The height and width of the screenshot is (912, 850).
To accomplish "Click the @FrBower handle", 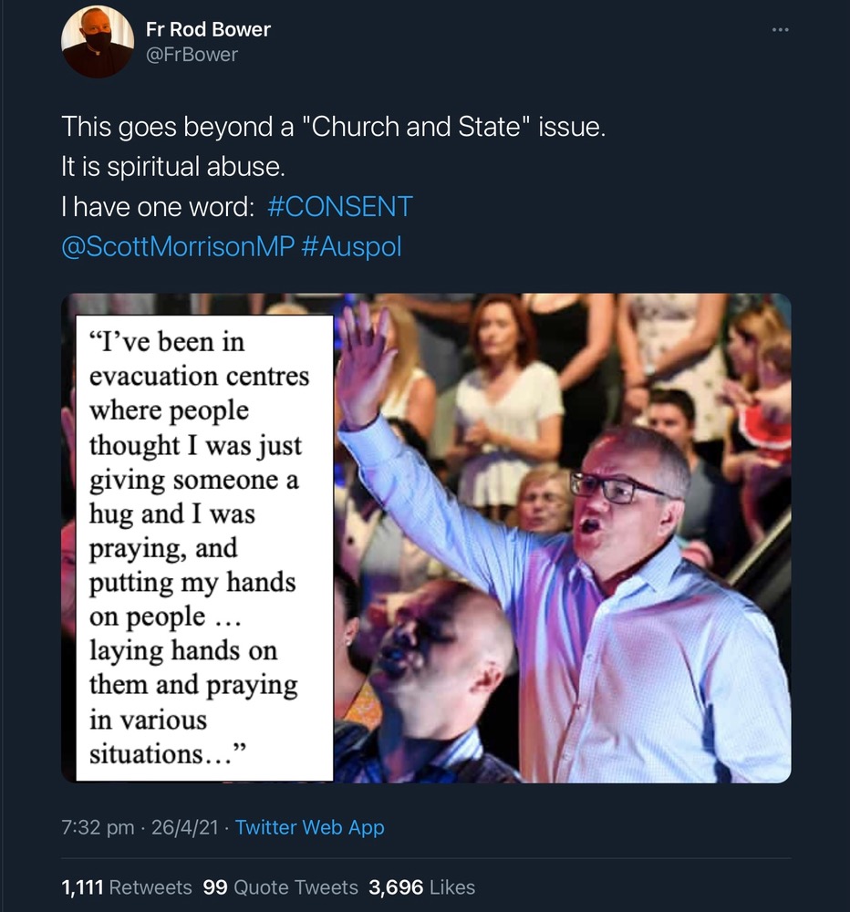I will pyautogui.click(x=192, y=55).
